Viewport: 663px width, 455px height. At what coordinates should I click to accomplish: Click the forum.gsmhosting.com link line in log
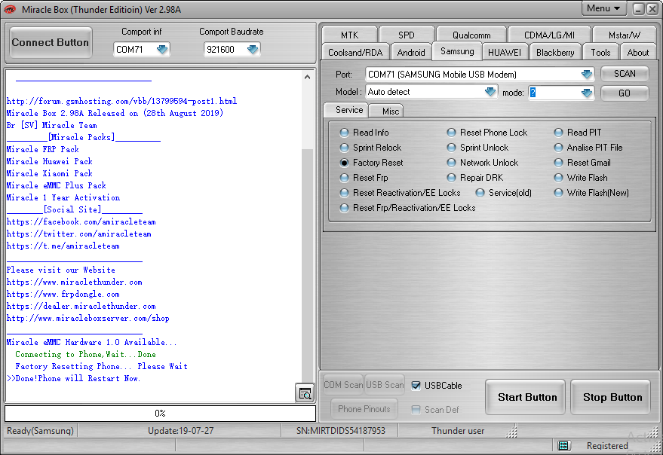click(121, 101)
